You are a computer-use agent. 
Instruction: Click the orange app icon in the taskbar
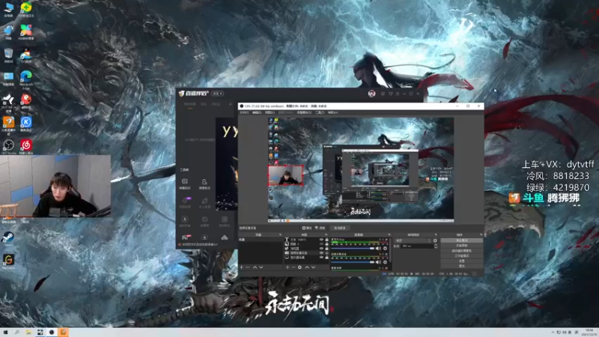[x=63, y=333]
